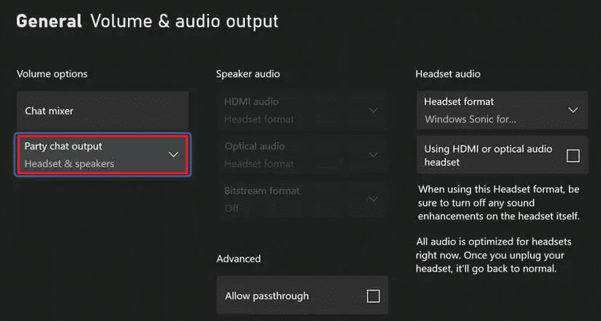Open the Bitstream format dropdown
Image resolution: width=601 pixels, height=321 pixels.
point(302,199)
